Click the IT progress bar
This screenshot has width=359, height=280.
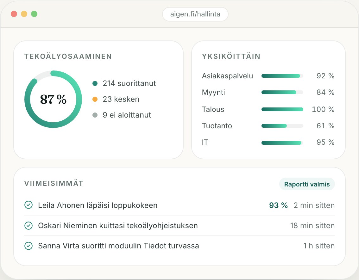pos(282,143)
